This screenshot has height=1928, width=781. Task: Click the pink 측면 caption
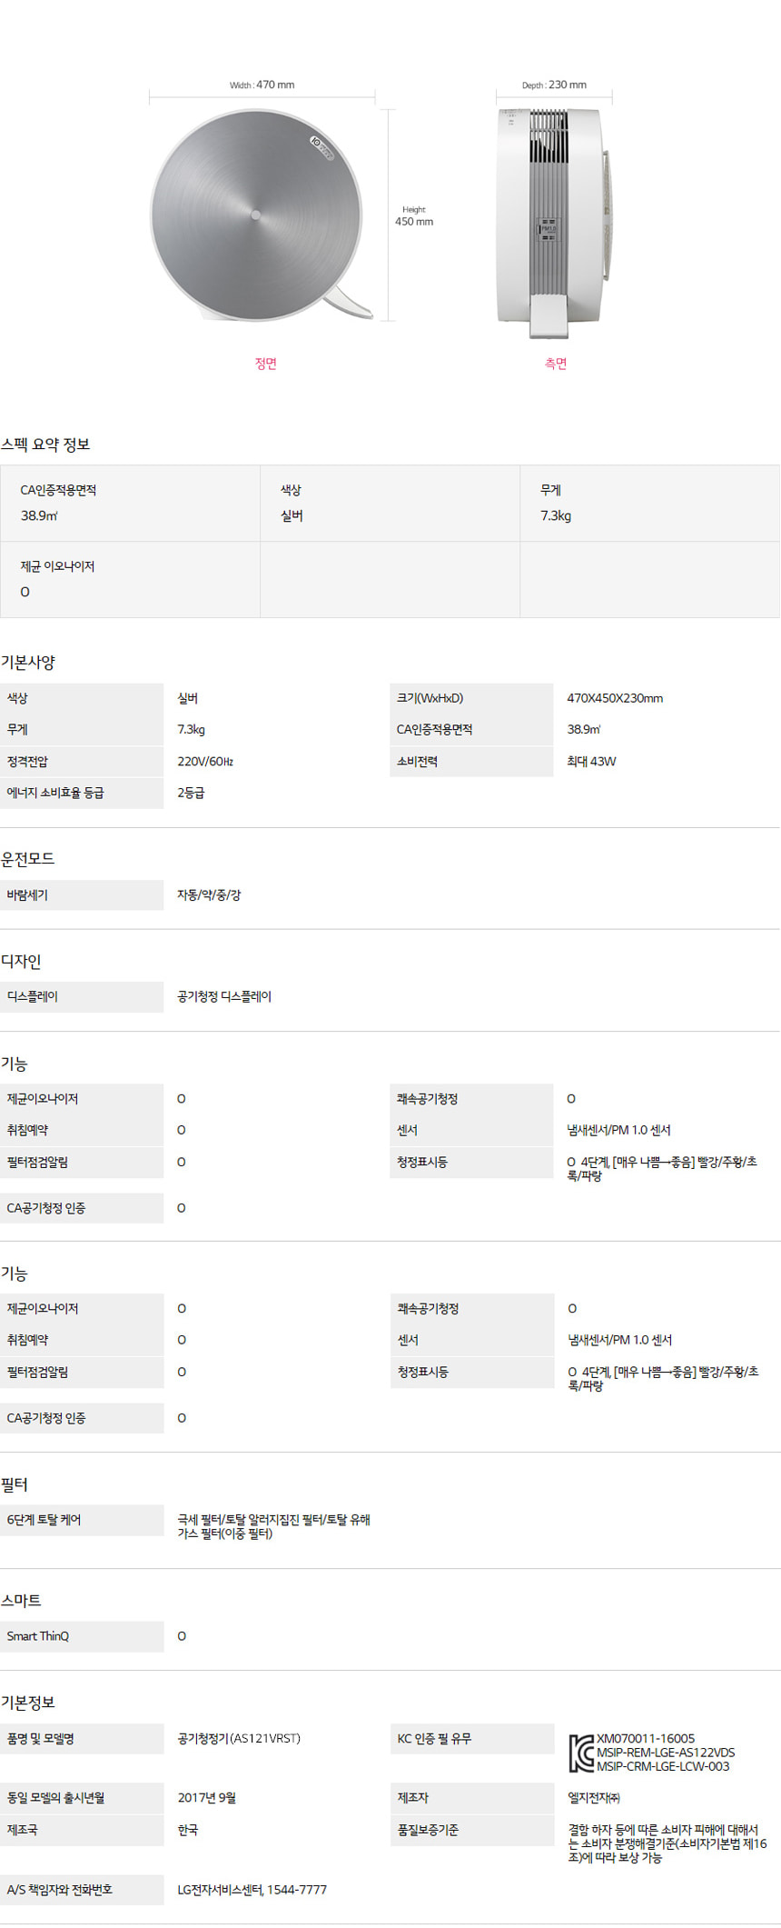[x=556, y=364]
